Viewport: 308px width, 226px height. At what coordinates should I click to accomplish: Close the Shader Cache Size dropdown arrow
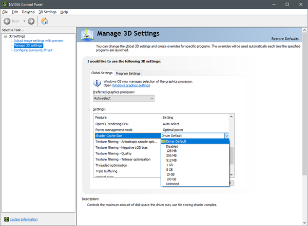pyautogui.click(x=226, y=135)
